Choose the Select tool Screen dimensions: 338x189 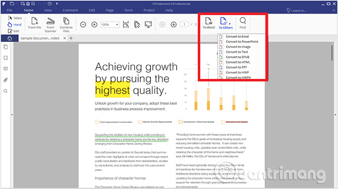[x=15, y=18]
